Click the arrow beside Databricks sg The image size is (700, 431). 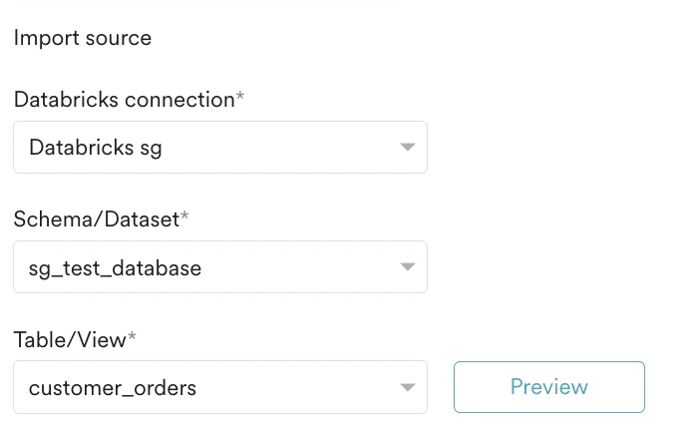pyautogui.click(x=407, y=149)
